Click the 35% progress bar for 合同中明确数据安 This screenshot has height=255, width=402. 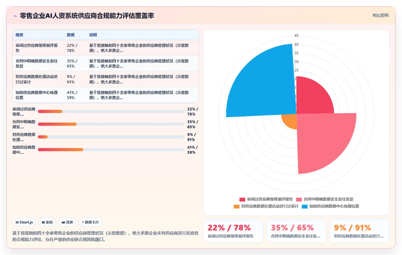coord(111,124)
